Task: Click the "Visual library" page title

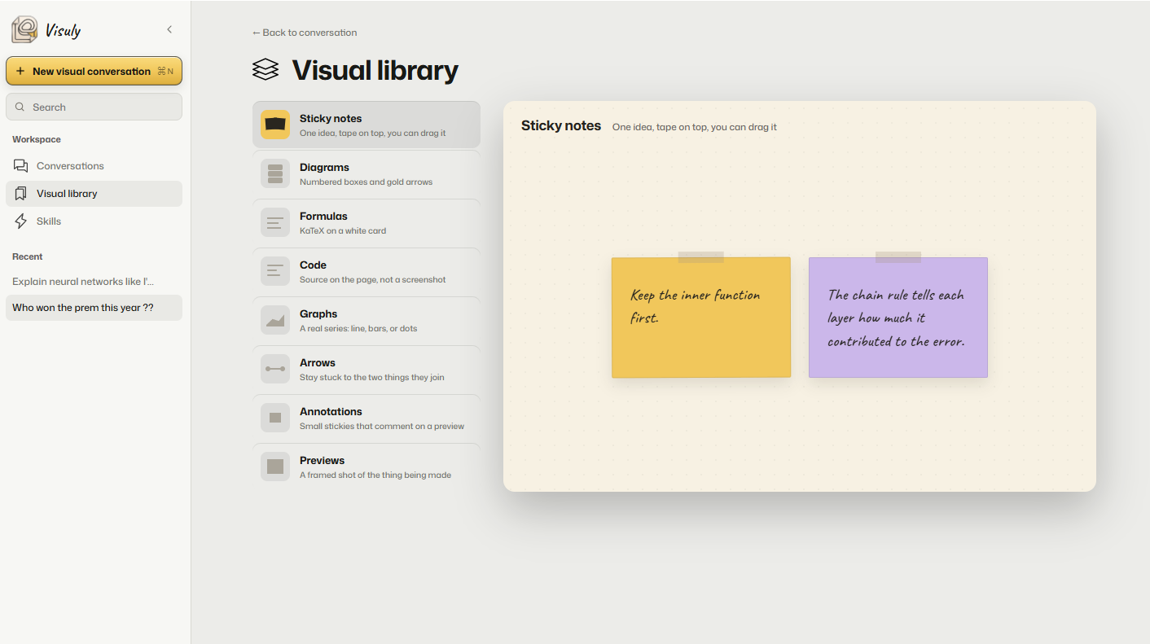Action: click(375, 70)
